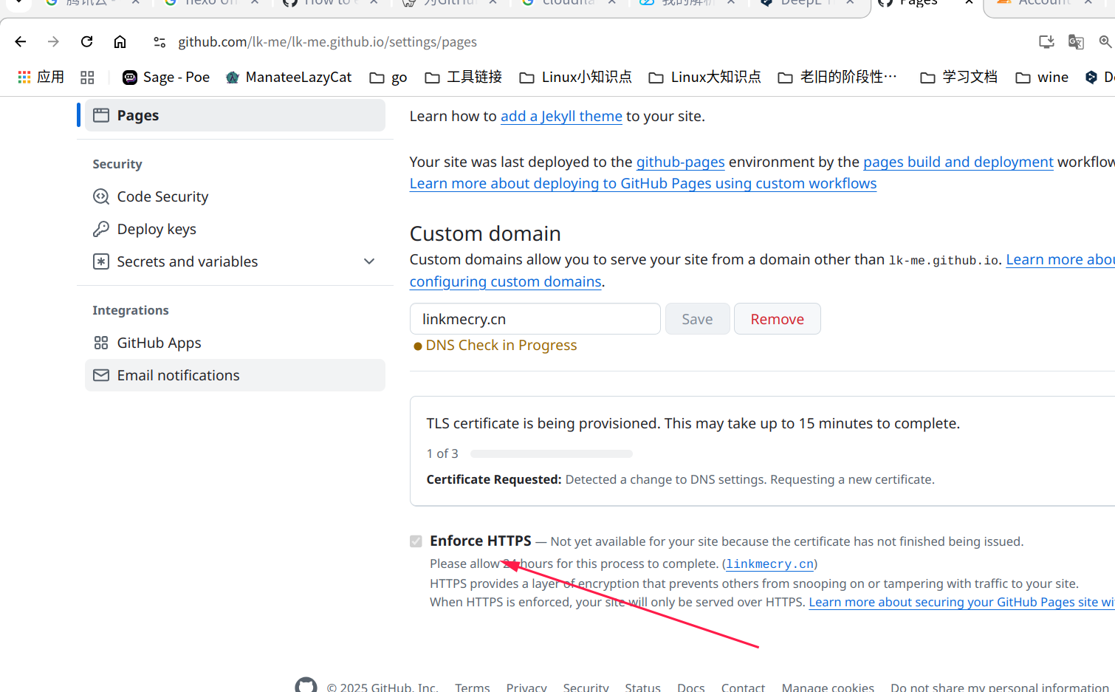Open the linkmecry.cn link under Enforce HTTPS
This screenshot has height=692, width=1115.
pyautogui.click(x=770, y=563)
